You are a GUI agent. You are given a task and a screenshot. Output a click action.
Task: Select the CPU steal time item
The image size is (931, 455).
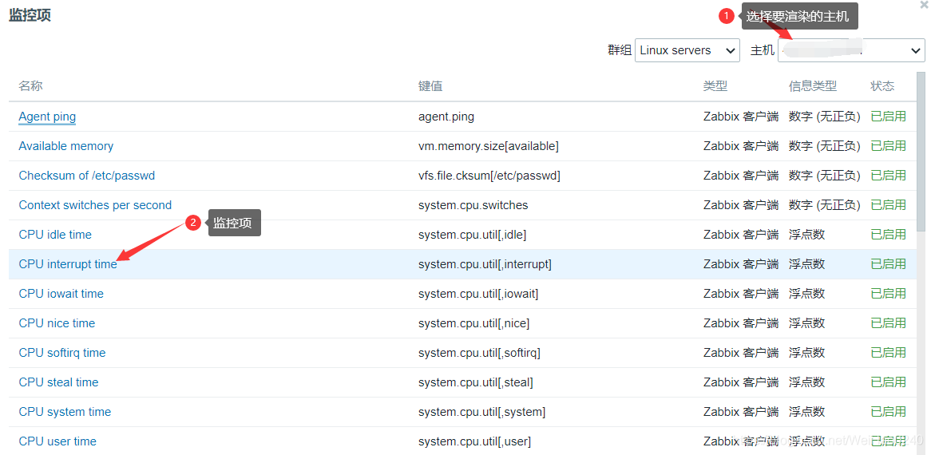pyautogui.click(x=59, y=382)
